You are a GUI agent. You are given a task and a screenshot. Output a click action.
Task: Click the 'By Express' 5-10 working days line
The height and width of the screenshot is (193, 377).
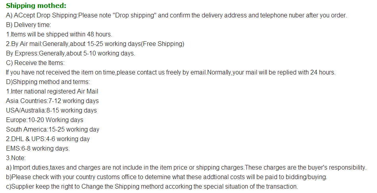tap(71, 53)
